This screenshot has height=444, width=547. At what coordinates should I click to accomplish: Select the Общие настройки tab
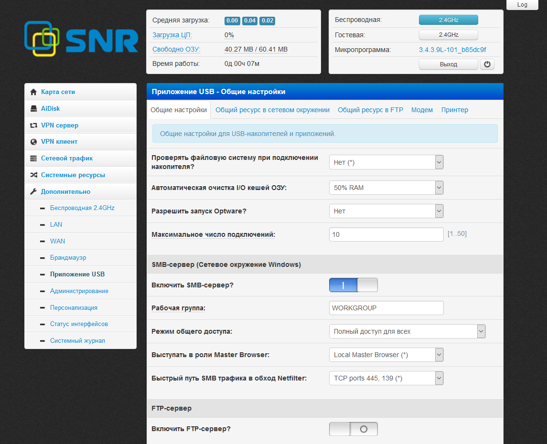coord(179,110)
